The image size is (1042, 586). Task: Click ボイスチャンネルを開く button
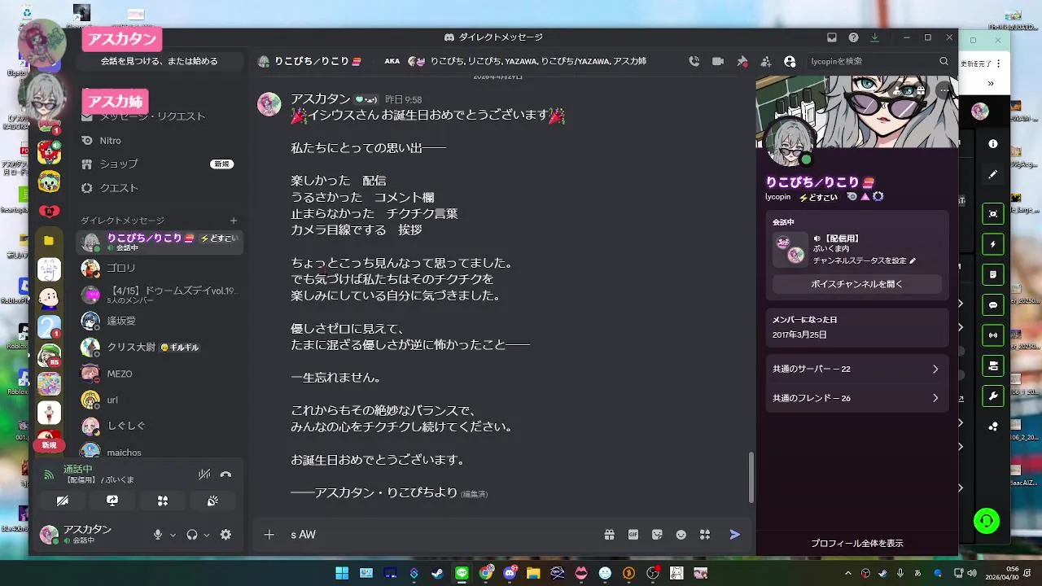coord(856,284)
